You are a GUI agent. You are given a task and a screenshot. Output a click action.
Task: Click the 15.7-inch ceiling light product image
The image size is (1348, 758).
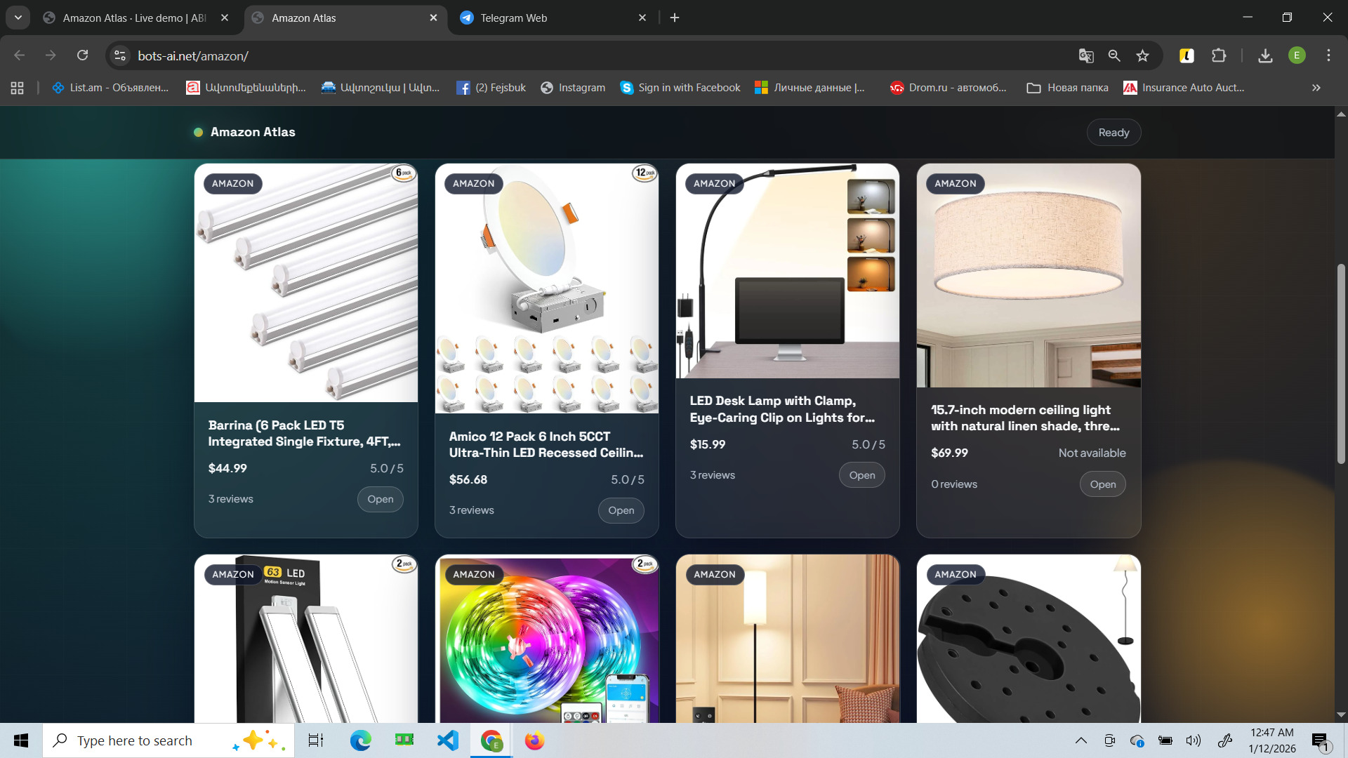tap(1029, 275)
